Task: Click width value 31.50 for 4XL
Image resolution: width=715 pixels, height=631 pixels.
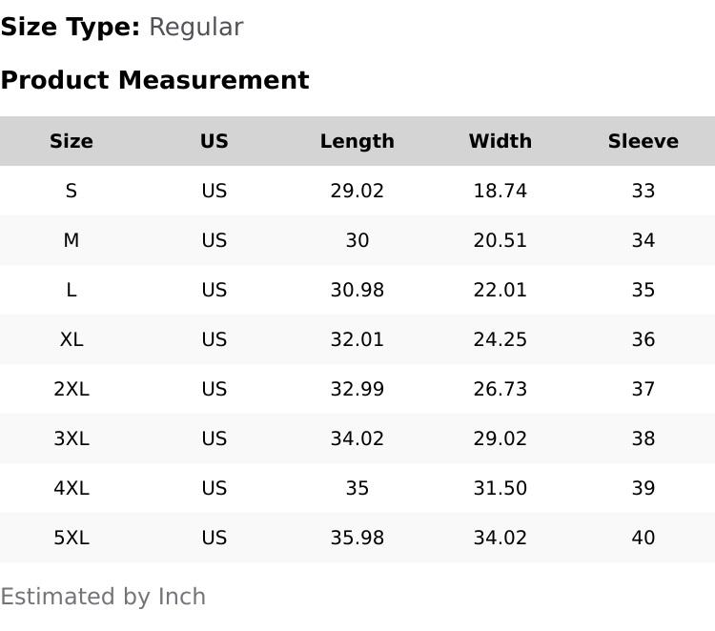Action: (x=500, y=488)
